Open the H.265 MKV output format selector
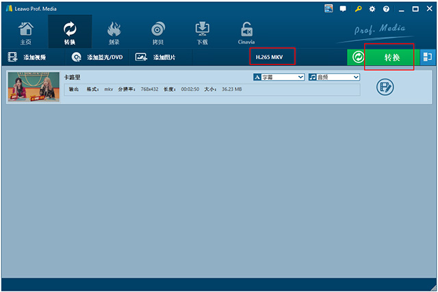 (270, 57)
